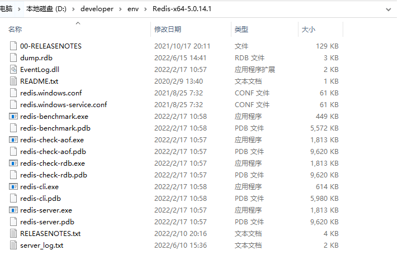Click the README.txt document icon

(13, 81)
